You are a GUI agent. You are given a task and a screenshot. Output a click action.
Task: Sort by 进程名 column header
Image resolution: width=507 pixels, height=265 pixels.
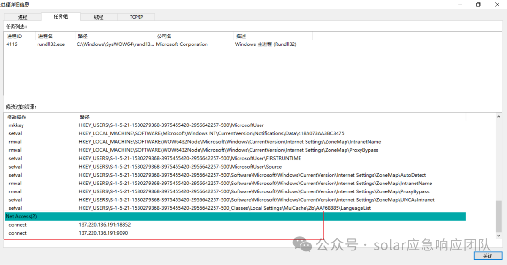point(55,36)
